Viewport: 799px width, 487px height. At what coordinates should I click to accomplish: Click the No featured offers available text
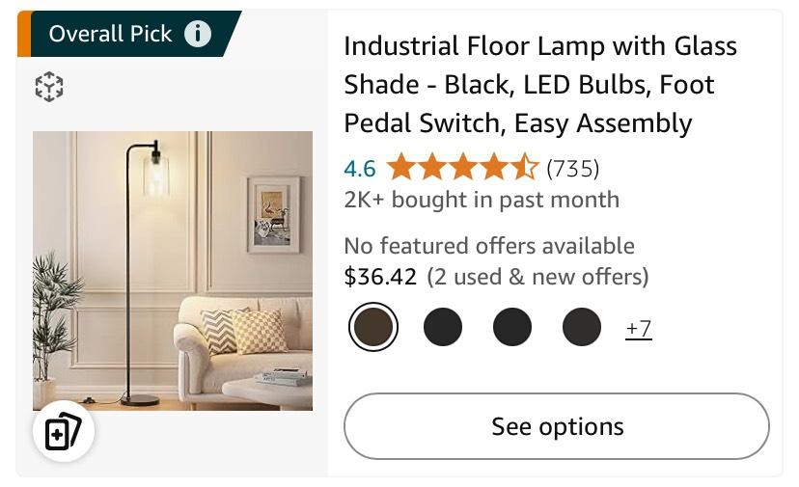pyautogui.click(x=489, y=246)
